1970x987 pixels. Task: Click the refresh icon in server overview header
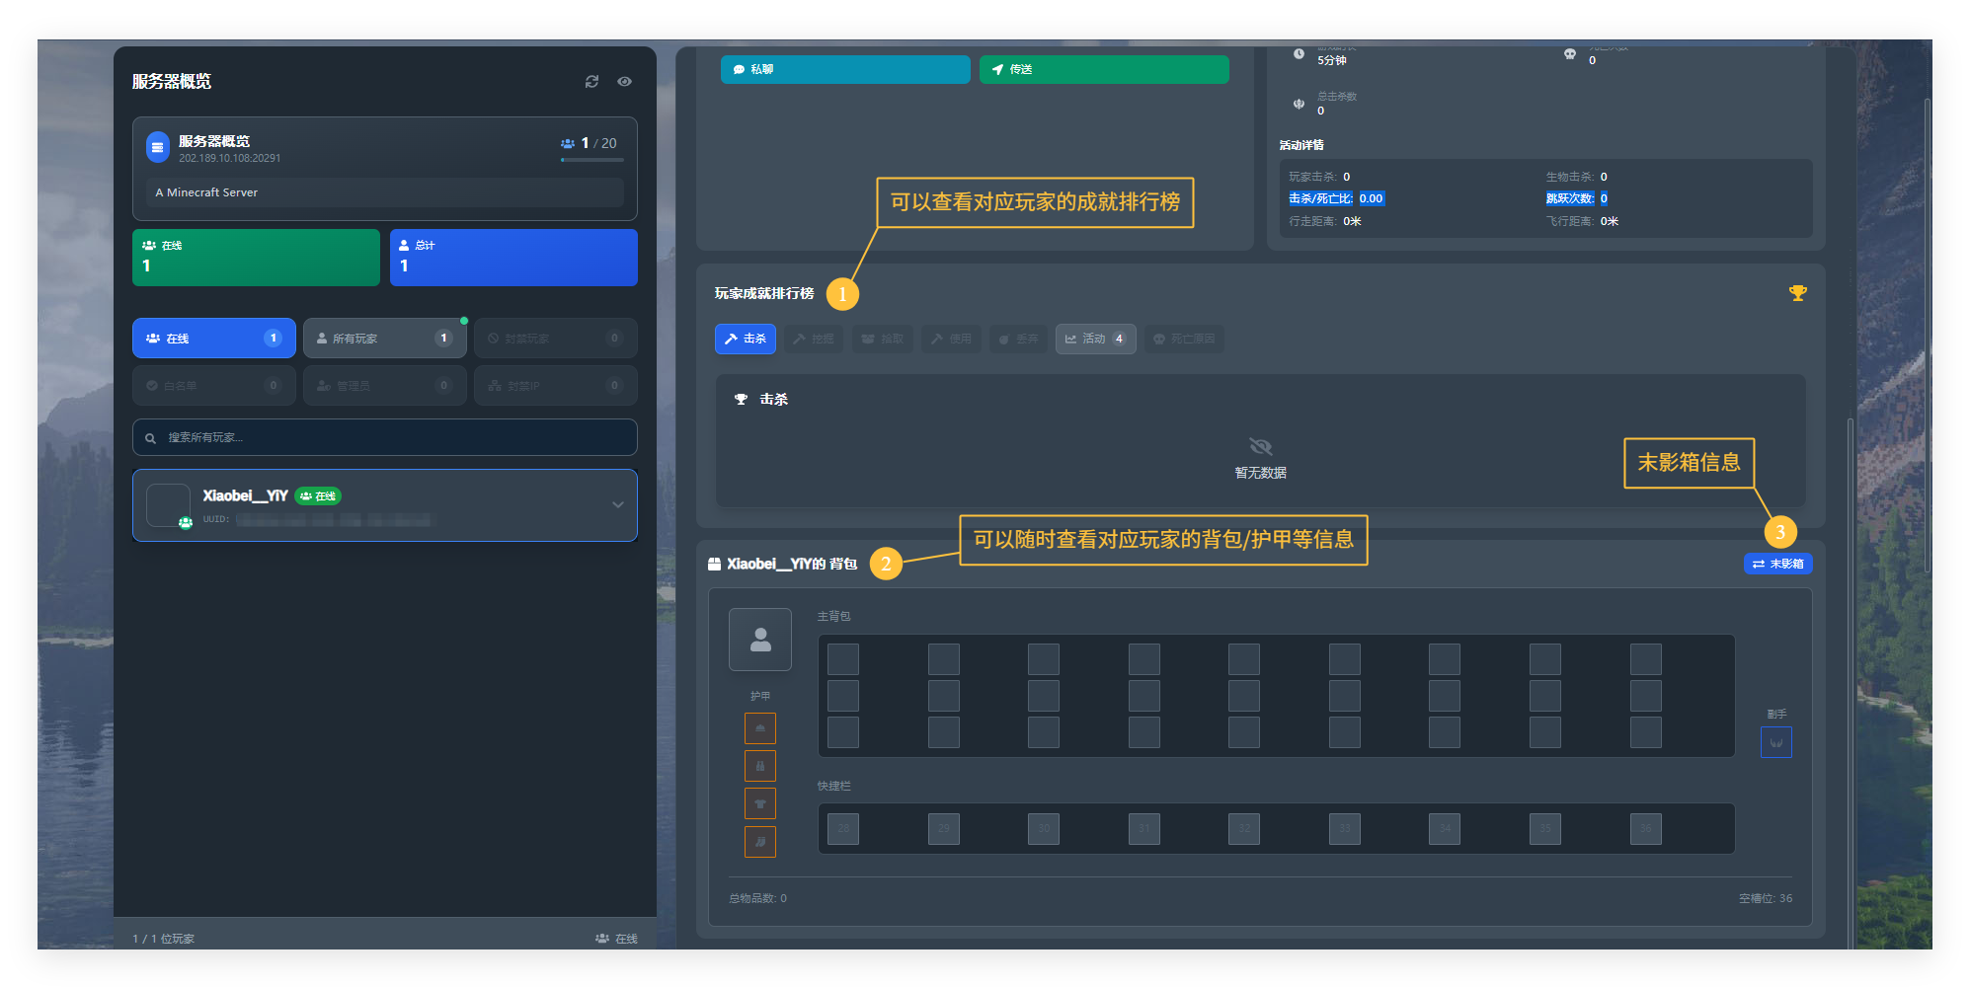point(591,82)
